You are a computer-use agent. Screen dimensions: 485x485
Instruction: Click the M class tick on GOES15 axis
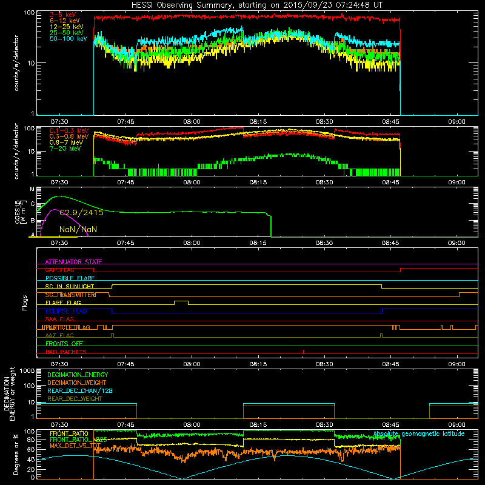[32, 189]
